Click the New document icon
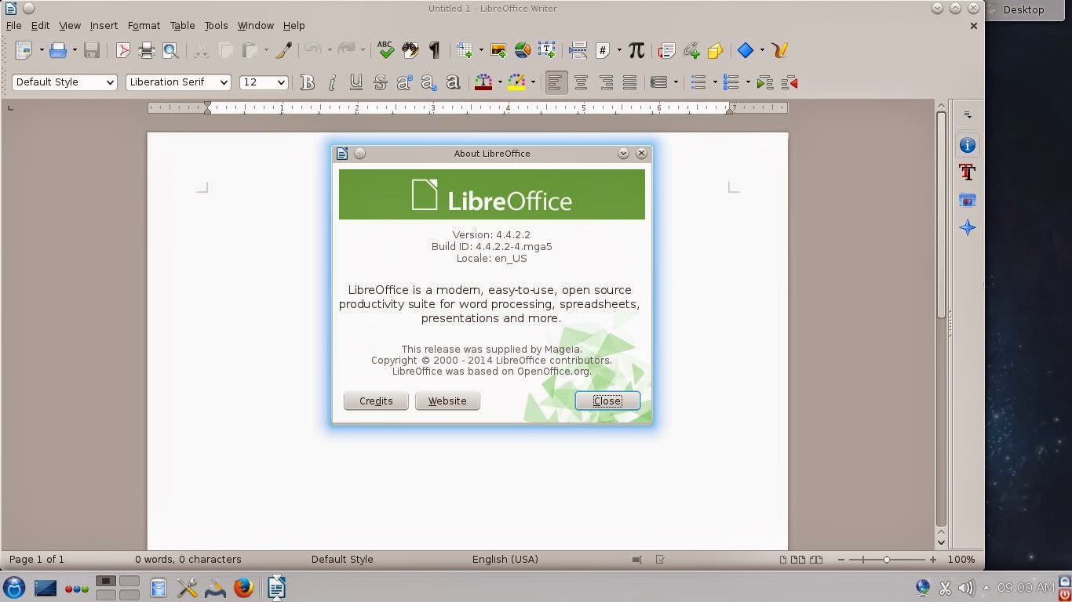 point(24,50)
